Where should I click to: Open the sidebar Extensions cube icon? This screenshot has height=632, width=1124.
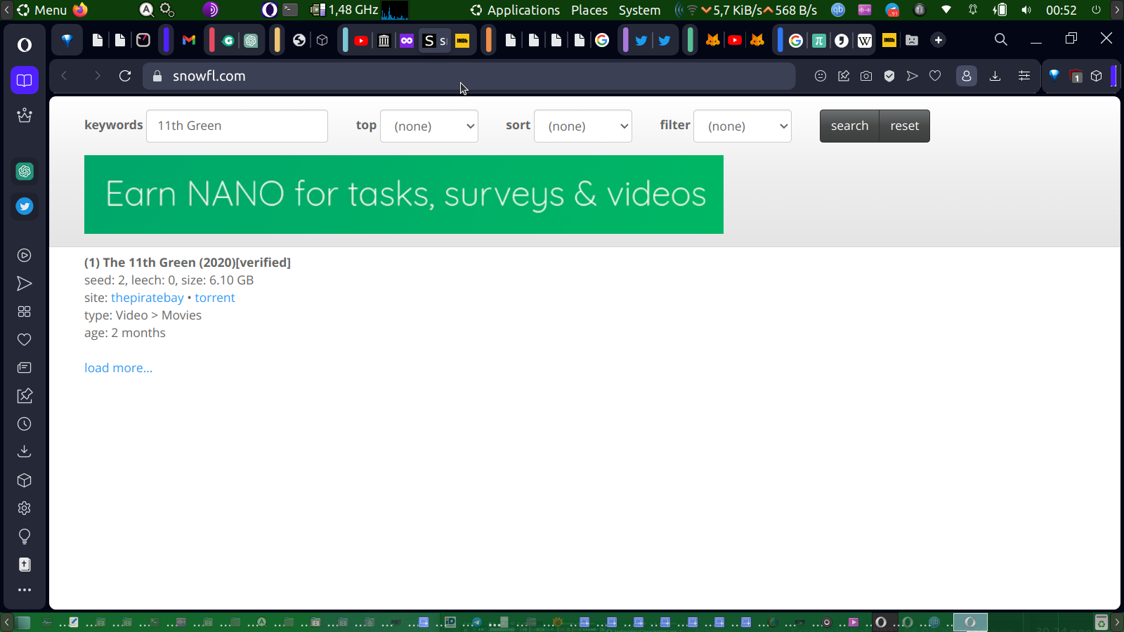pos(25,480)
